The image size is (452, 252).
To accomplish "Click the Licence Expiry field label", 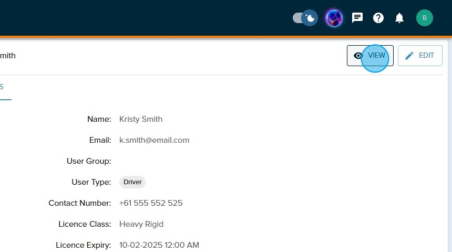I will (84, 245).
